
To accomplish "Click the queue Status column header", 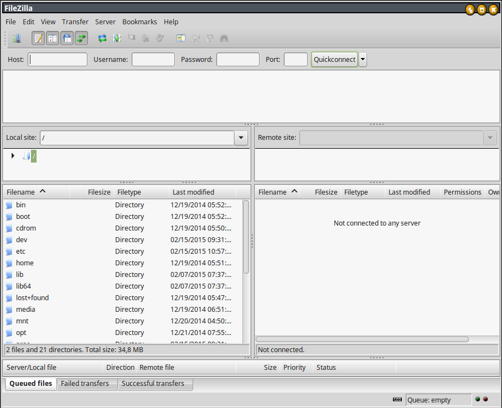I will pos(356,368).
